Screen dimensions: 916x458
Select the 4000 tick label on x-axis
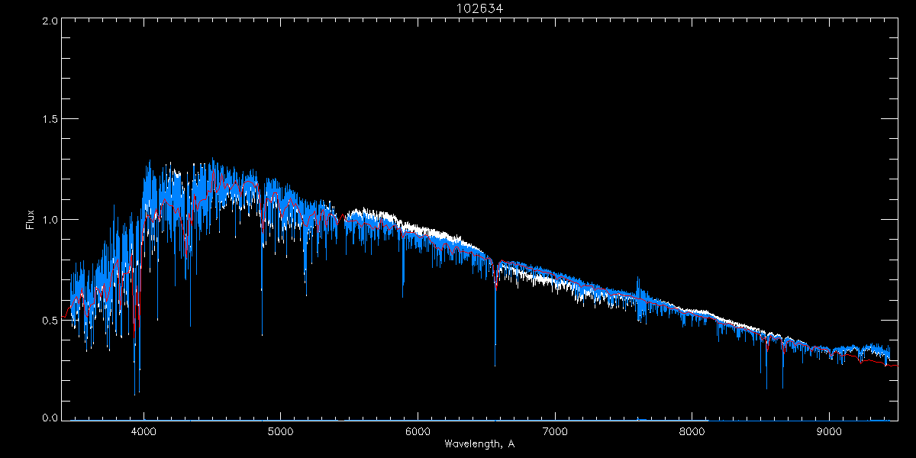click(x=144, y=431)
